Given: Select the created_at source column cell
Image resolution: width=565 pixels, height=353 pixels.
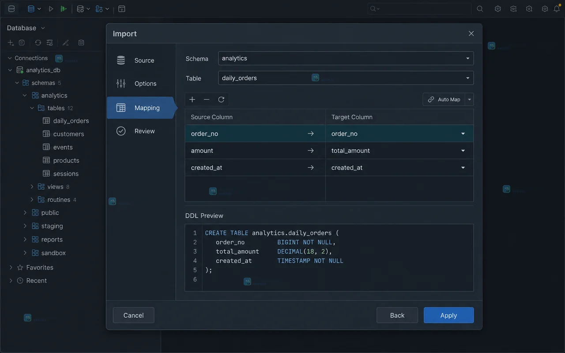Looking at the screenshot, I should (255, 168).
